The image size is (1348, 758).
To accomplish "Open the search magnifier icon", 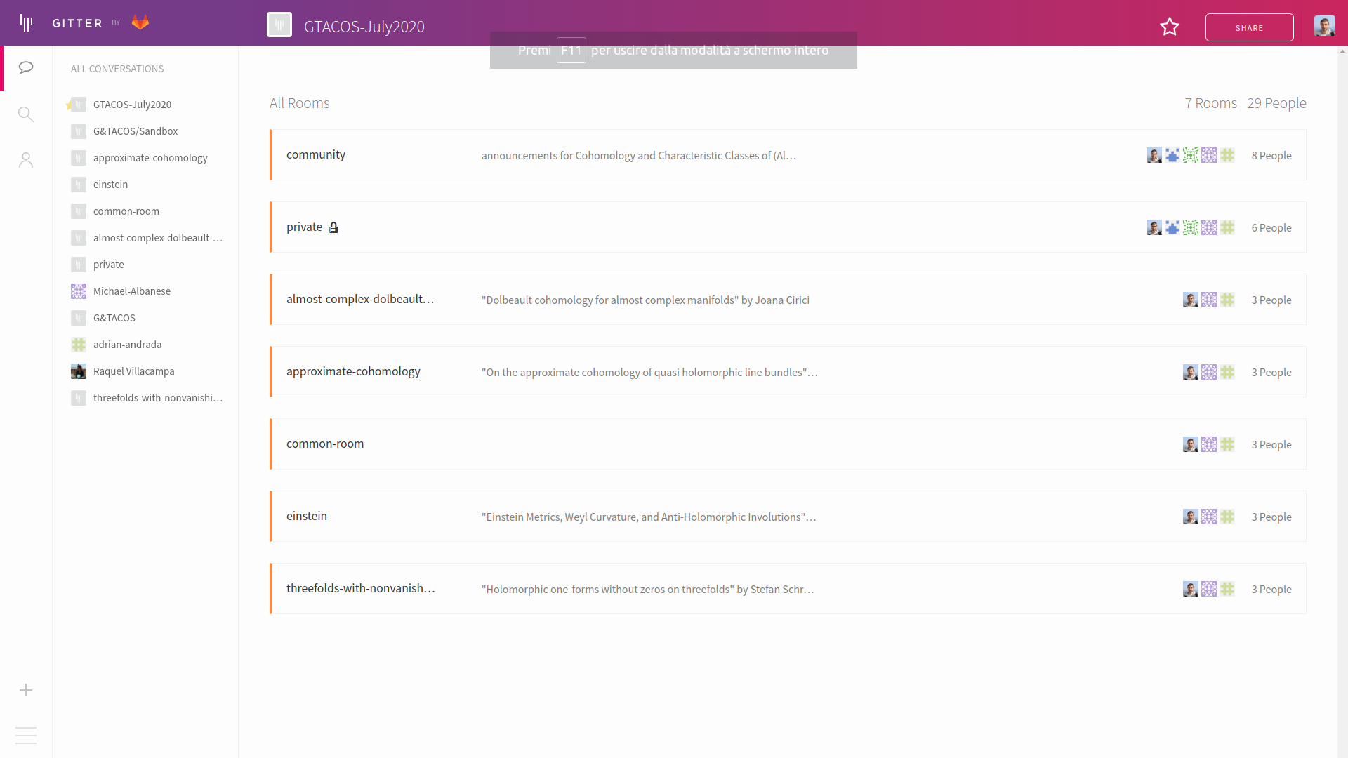I will [x=26, y=114].
